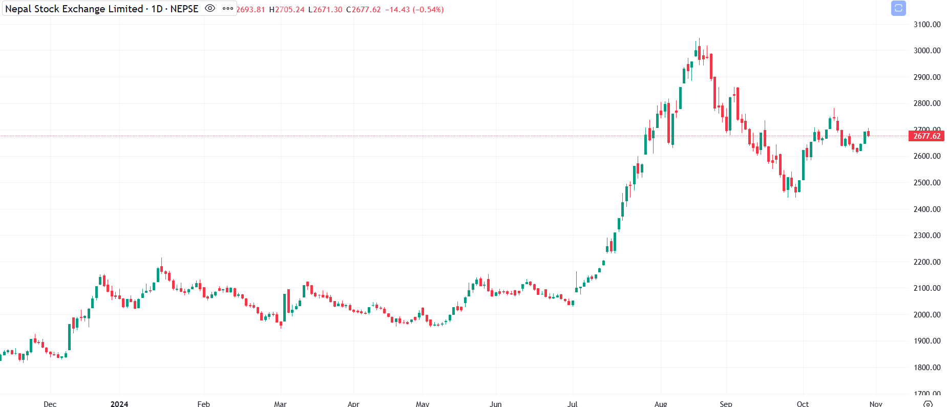Click the L2671.30 low value

pyautogui.click(x=325, y=10)
